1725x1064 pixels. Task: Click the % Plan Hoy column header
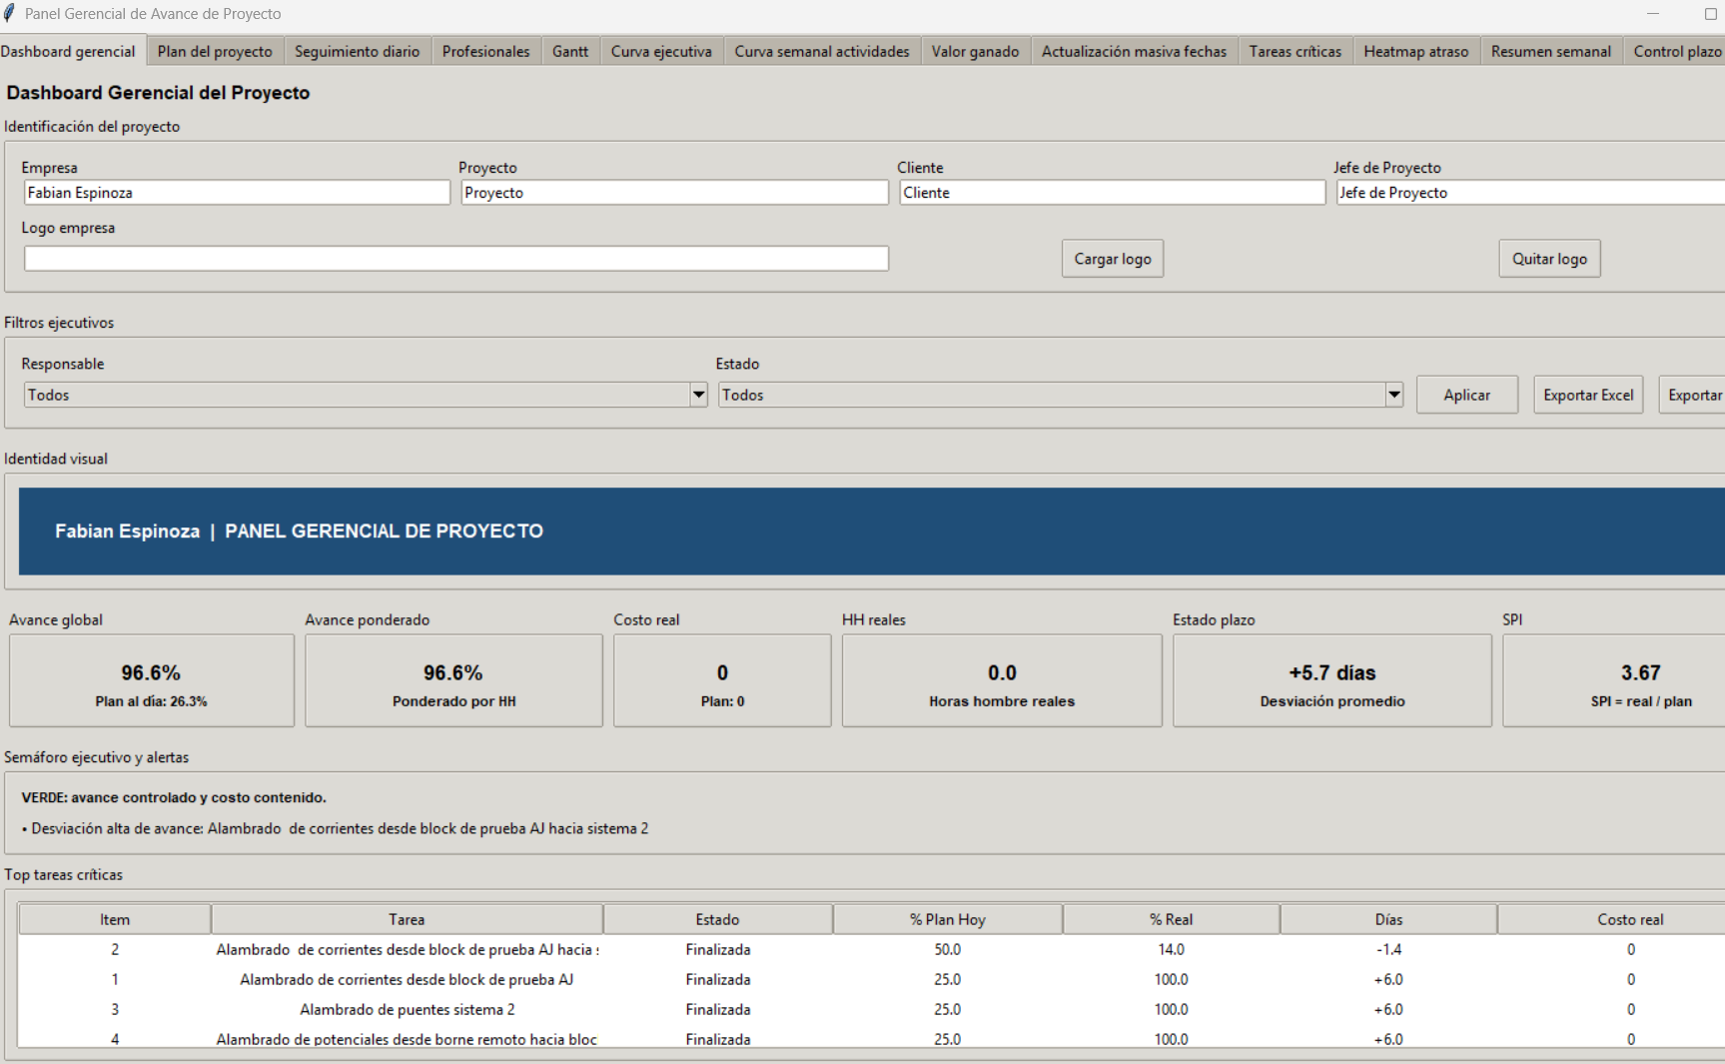click(x=947, y=919)
